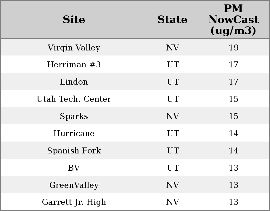Select Utah Tech. Center row
This screenshot has height=211, width=270.
[x=74, y=99]
